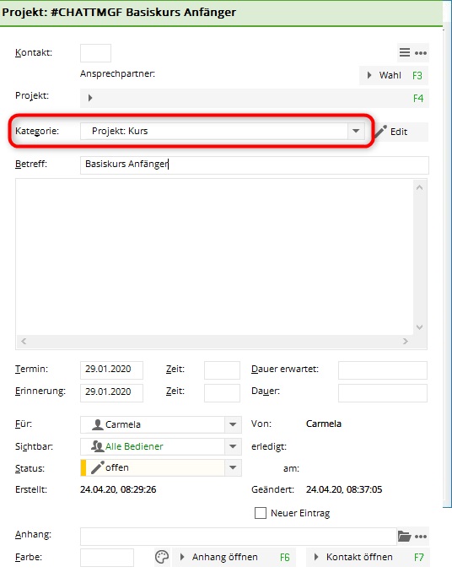Click the Kontakt öffnen F7 button
This screenshot has height=583, width=452.
point(368,557)
